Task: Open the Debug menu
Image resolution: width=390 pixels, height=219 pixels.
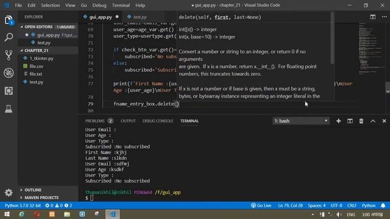Action: point(99,5)
